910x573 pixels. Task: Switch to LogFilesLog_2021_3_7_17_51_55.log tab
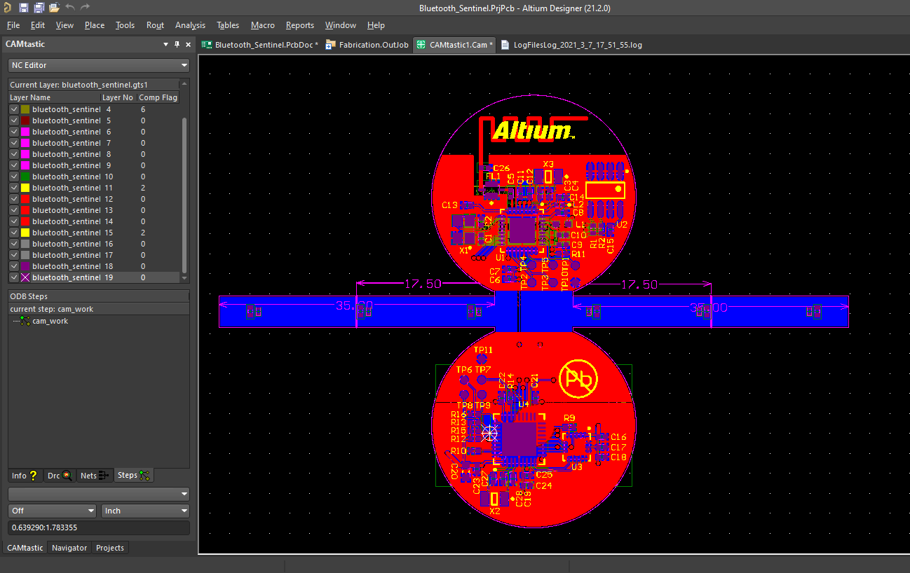click(572, 45)
